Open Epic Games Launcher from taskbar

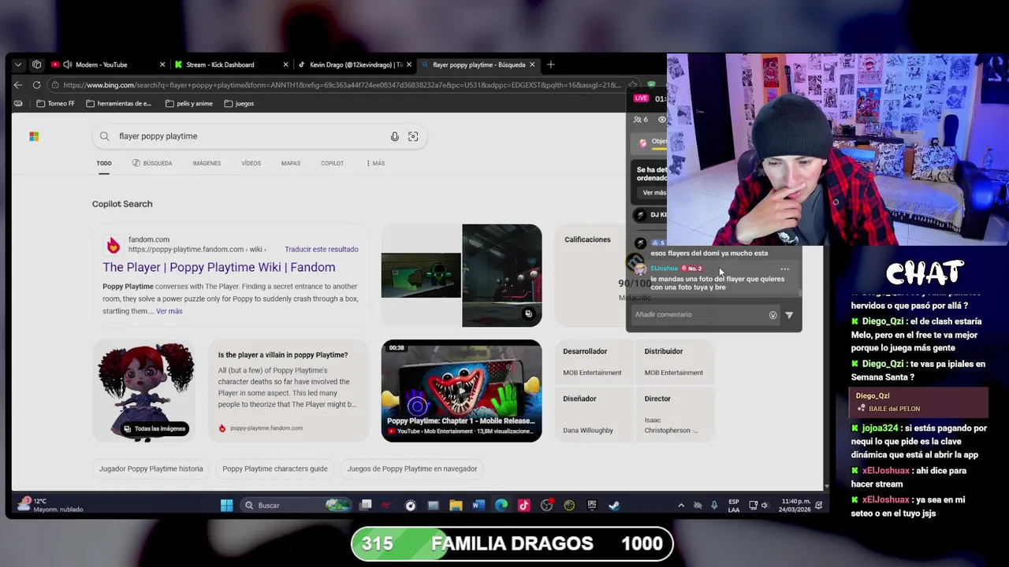coord(592,506)
